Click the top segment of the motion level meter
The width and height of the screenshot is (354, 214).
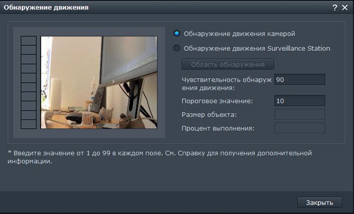29,41
